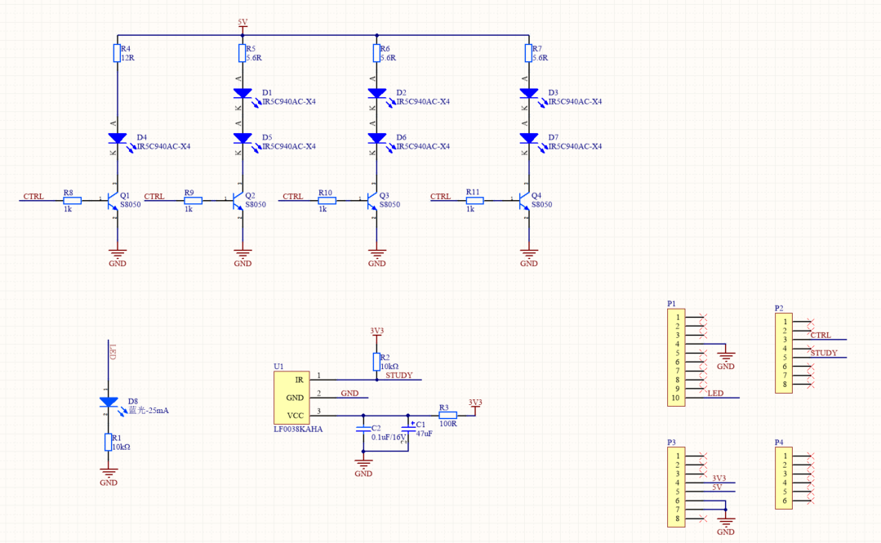
Task: Select resistor R3 100R symbol
Action: pos(447,416)
